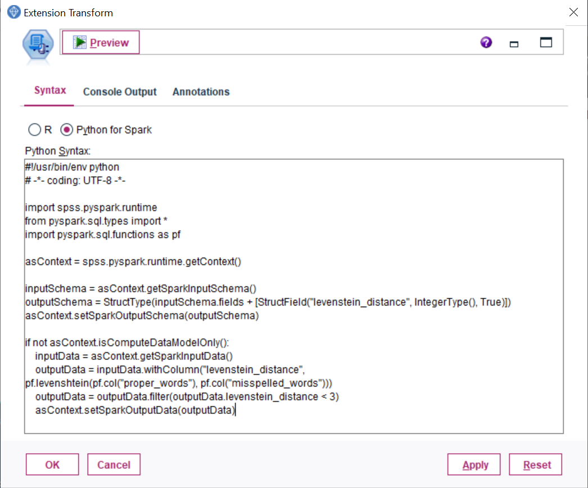Open the Console Output tab
This screenshot has height=488, width=588.
pyautogui.click(x=120, y=92)
